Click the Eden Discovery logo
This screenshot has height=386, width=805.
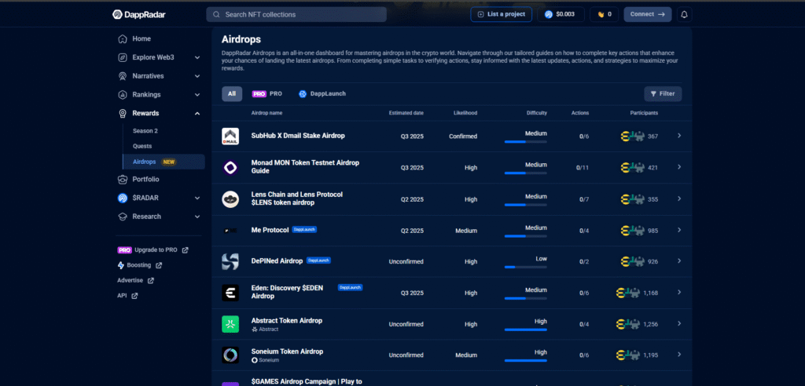coord(230,293)
